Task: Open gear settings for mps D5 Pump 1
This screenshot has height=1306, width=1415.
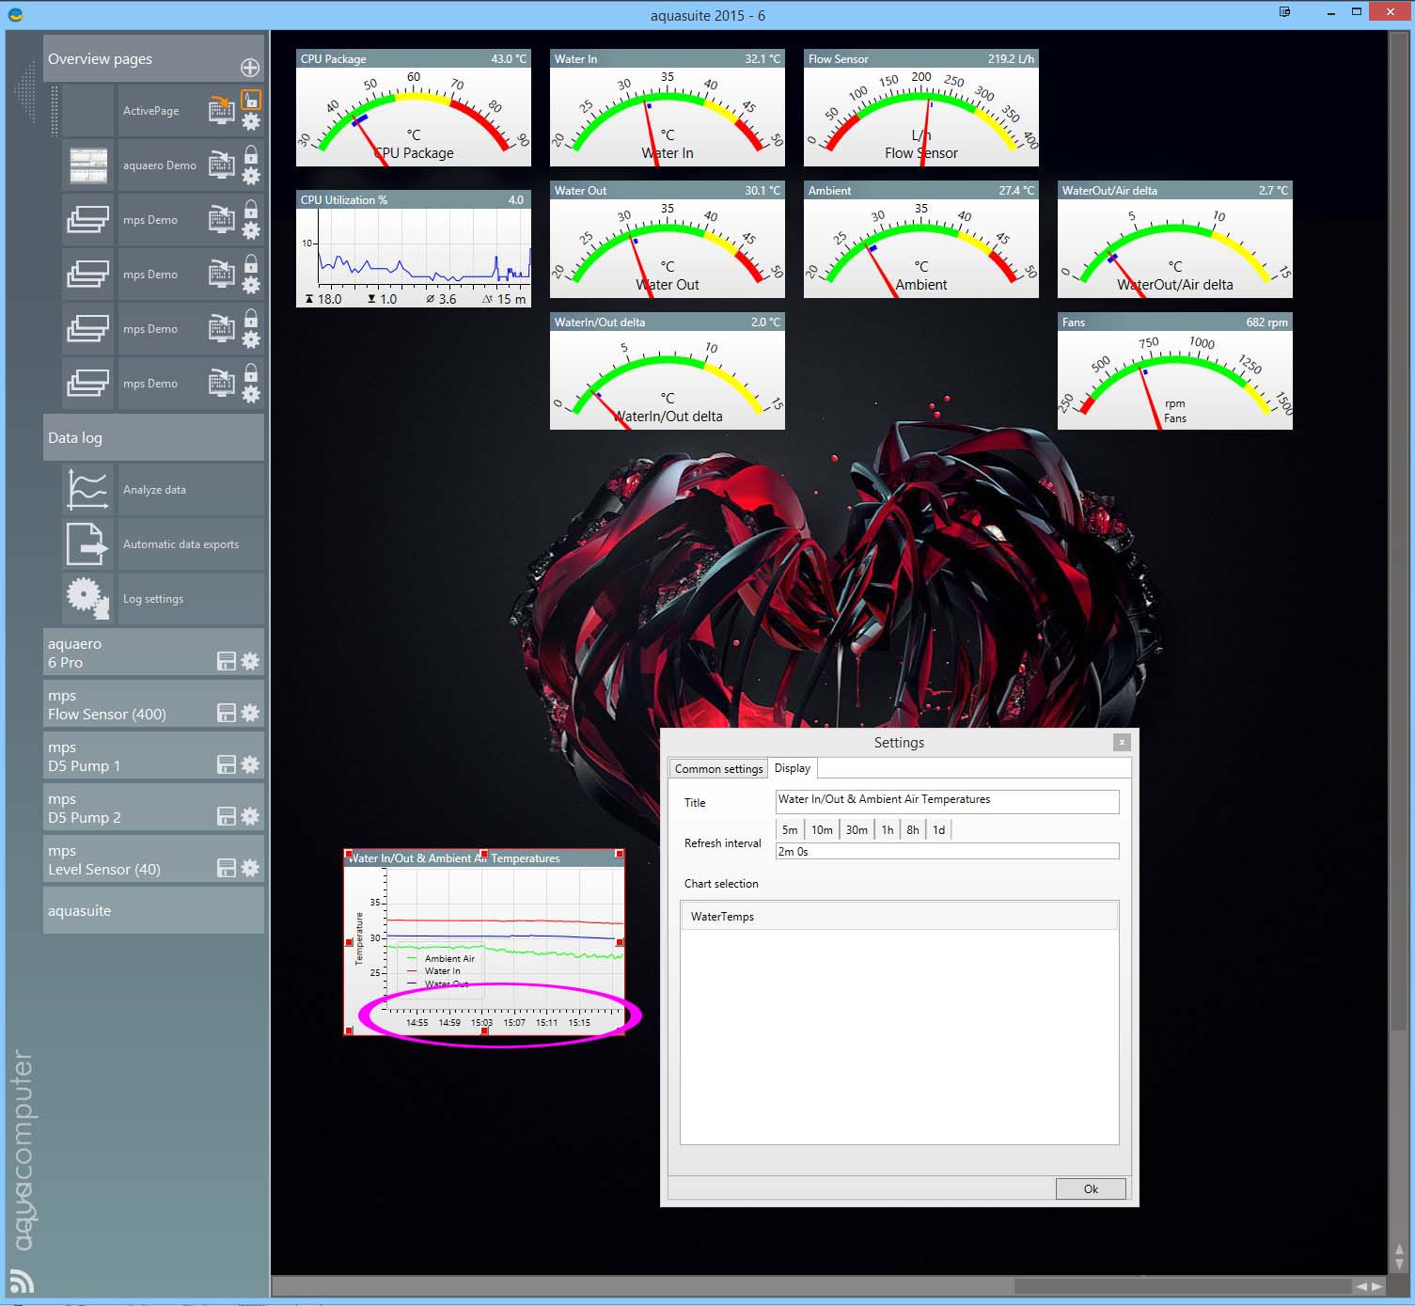Action: [x=250, y=764]
